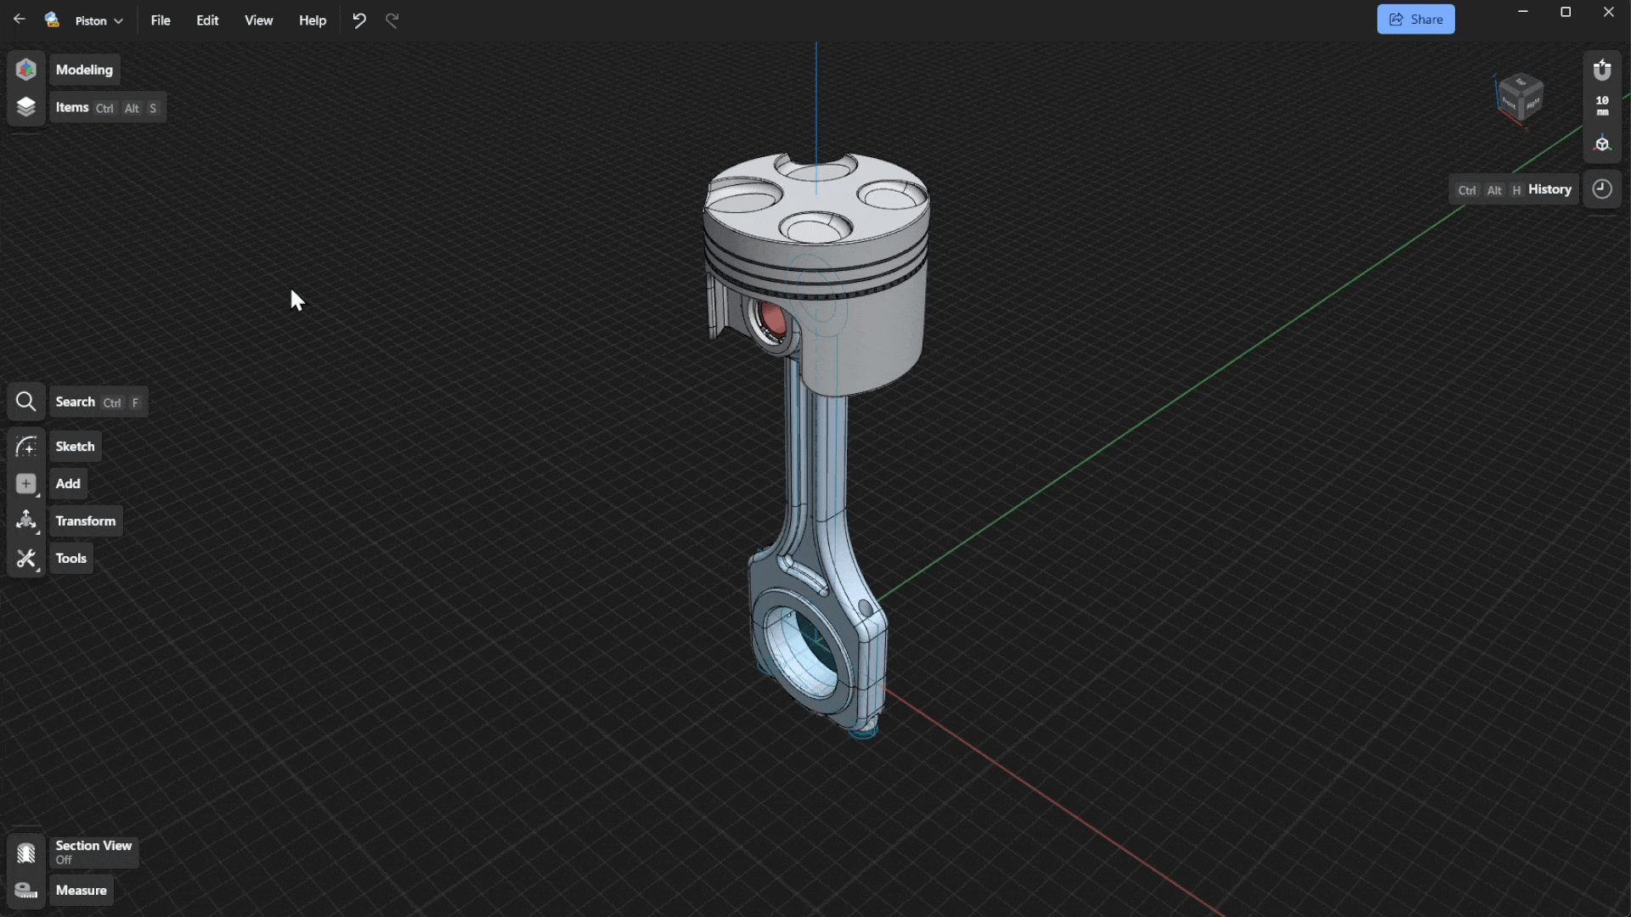Screen dimensions: 1631x917
Task: Toggle the orientation axes cube icon
Action: point(1602,143)
